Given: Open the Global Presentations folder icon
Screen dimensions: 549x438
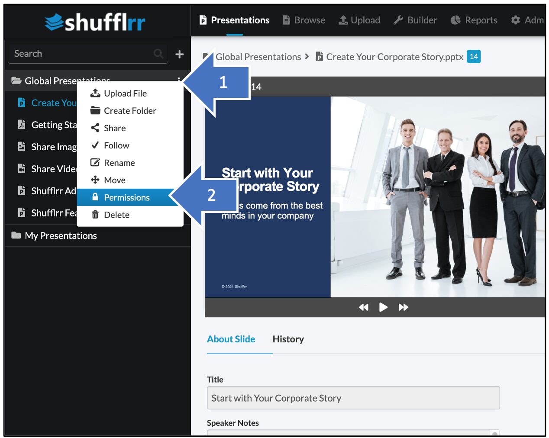Looking at the screenshot, I should [16, 81].
